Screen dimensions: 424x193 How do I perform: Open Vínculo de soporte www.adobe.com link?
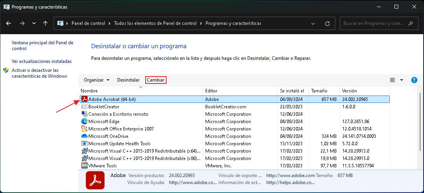291,176
